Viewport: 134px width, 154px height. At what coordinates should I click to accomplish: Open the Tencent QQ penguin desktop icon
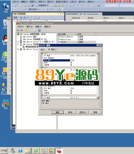click(x=5, y=40)
